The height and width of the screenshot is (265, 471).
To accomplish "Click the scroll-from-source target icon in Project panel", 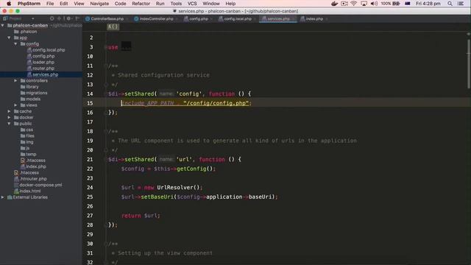I will coord(52,18).
